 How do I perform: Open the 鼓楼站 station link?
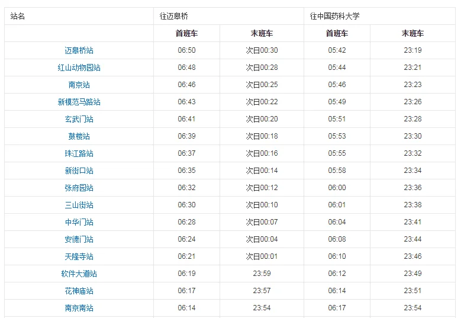coord(79,136)
